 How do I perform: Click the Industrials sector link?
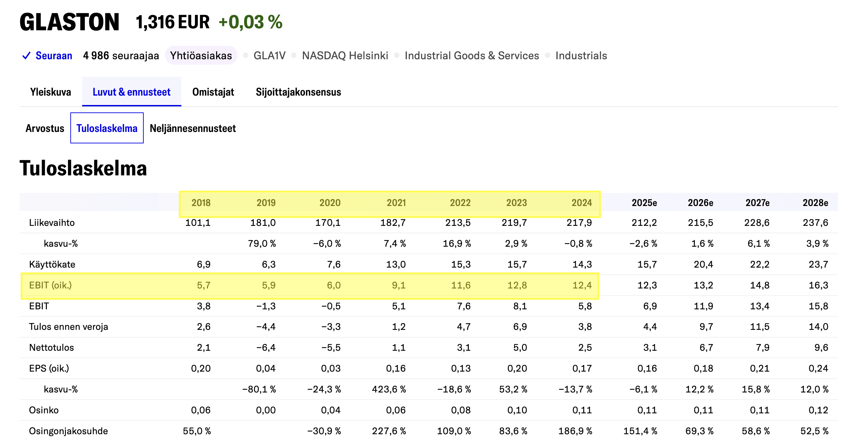[x=581, y=56]
